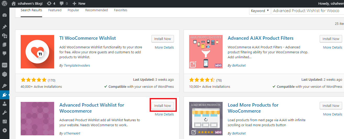Image resolution: width=344 pixels, height=139 pixels.
Task: View More Details for Load More Products
Action: click(x=332, y=114)
